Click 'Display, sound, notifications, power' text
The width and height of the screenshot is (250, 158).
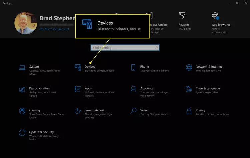[45, 72]
